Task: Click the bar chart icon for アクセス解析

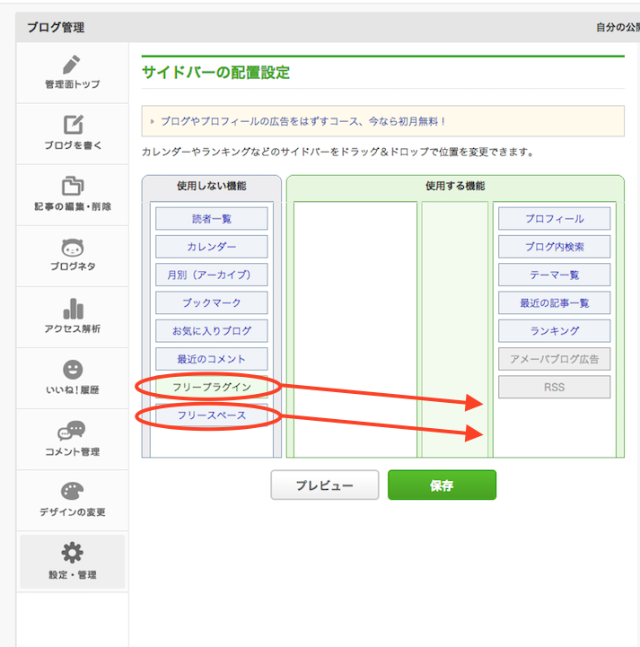Action: (x=73, y=309)
